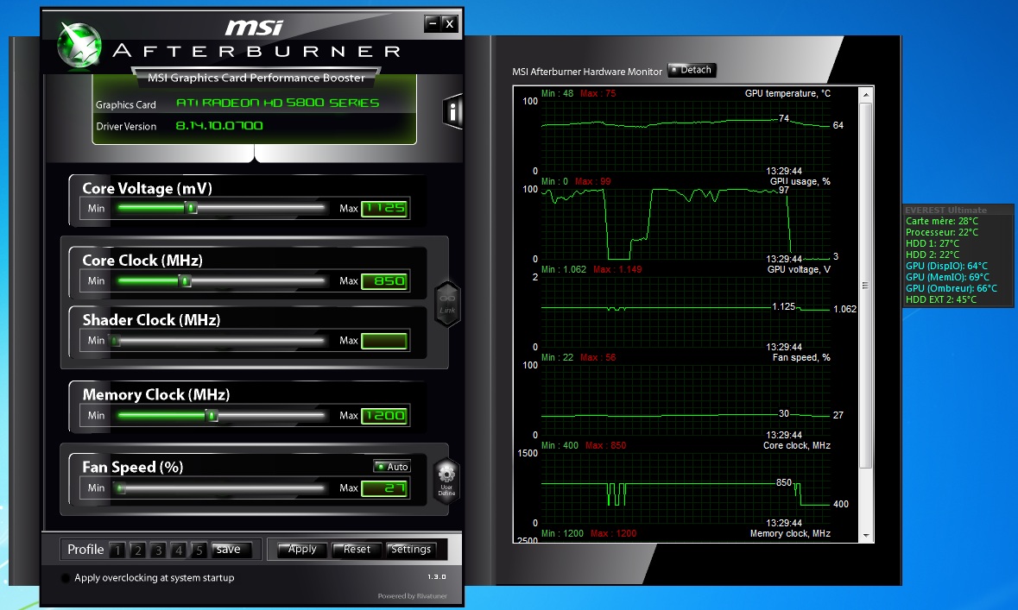Open the card information 'i' button
This screenshot has width=1018, height=610.
[x=452, y=111]
